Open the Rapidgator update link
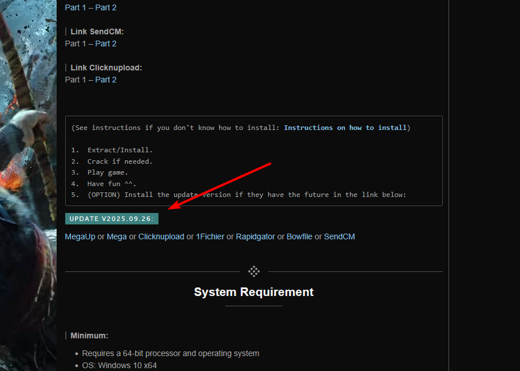Screen dimensions: 520x371 click(x=255, y=236)
